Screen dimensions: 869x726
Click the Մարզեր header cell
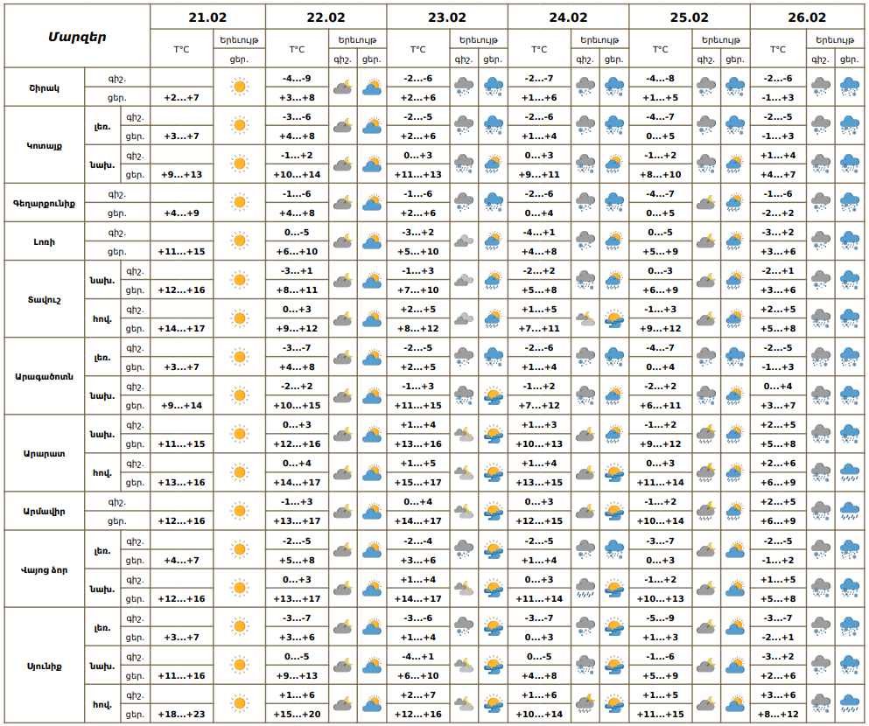click(x=77, y=37)
